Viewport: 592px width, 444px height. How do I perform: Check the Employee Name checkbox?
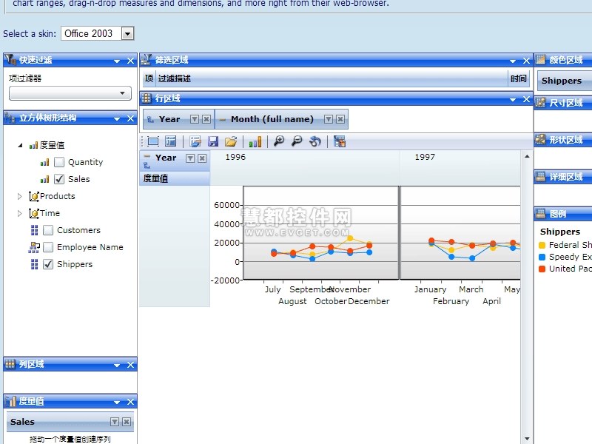48,247
